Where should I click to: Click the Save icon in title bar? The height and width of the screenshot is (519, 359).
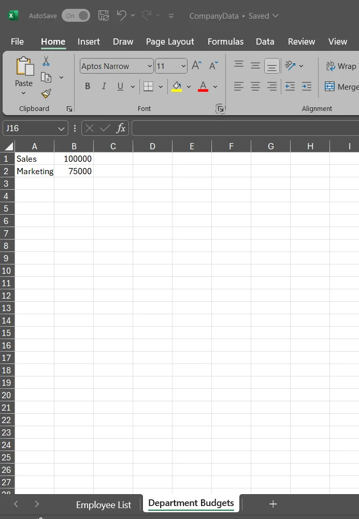click(103, 16)
